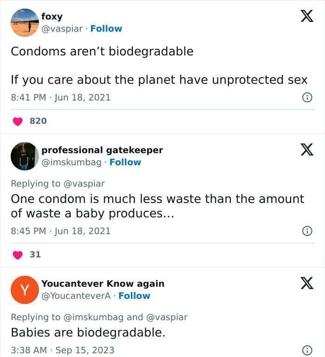Open the 3:38 AM · Sep 15, 2023 timestamp
The image size is (325, 357).
(62, 350)
